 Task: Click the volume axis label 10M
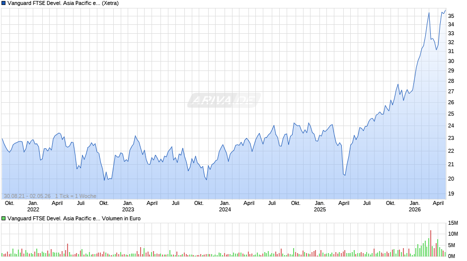(x=453, y=234)
